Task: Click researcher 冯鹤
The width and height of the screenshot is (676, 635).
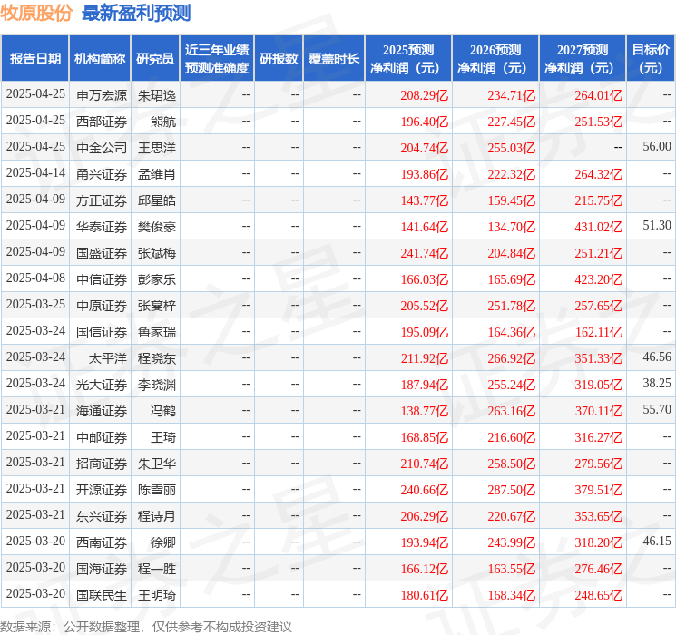Action: (x=163, y=411)
